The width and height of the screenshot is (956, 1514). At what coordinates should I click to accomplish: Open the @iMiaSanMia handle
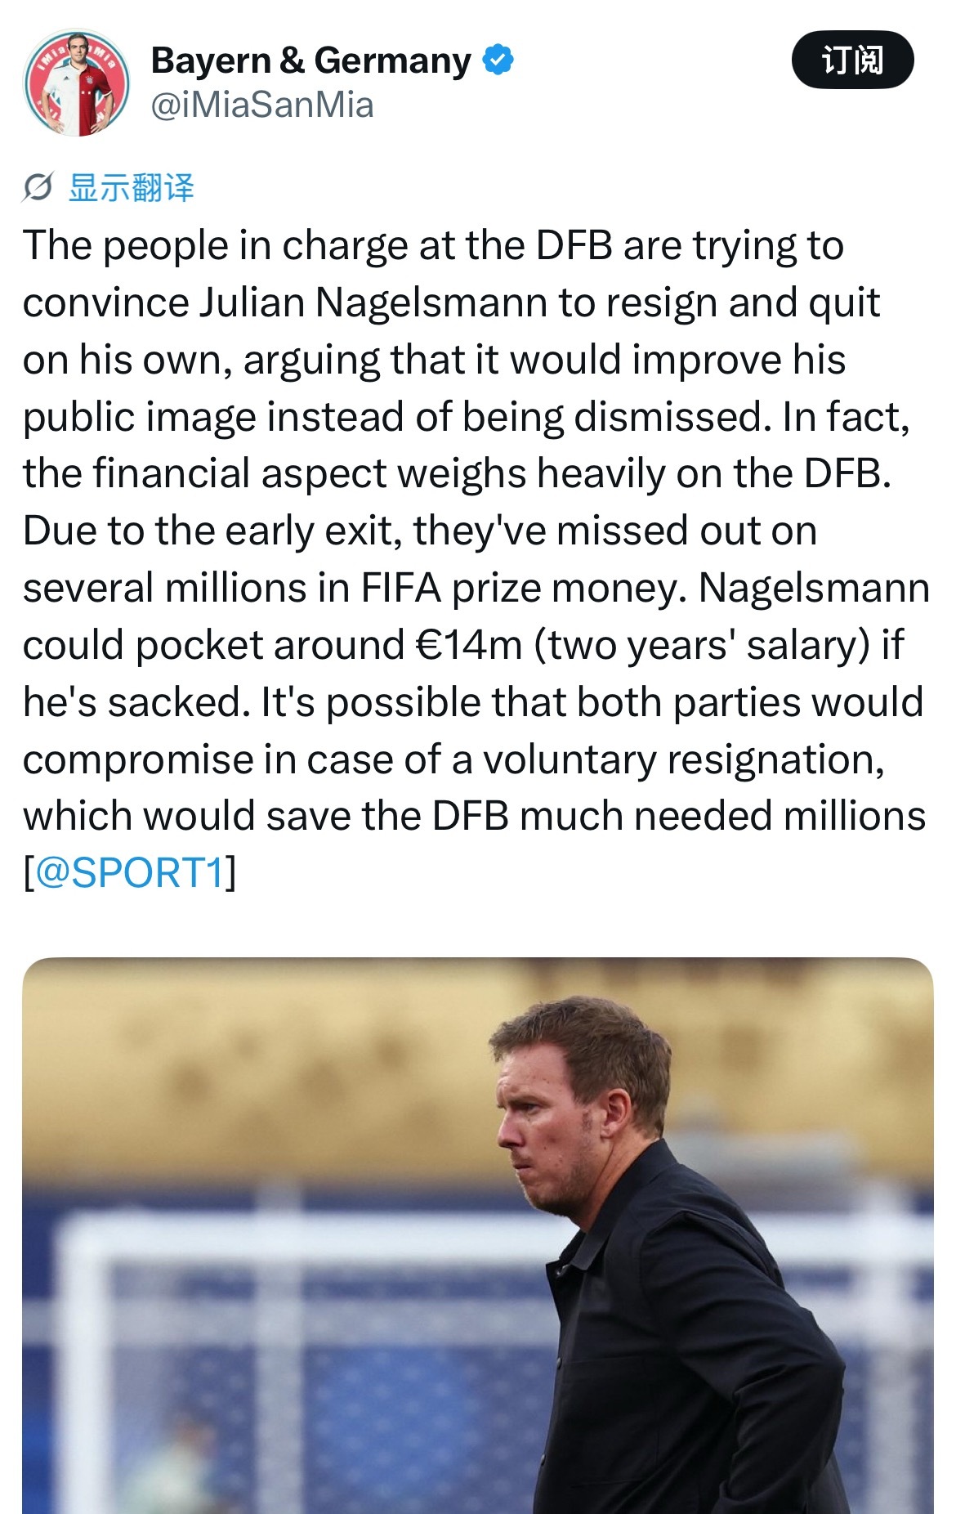pos(262,105)
